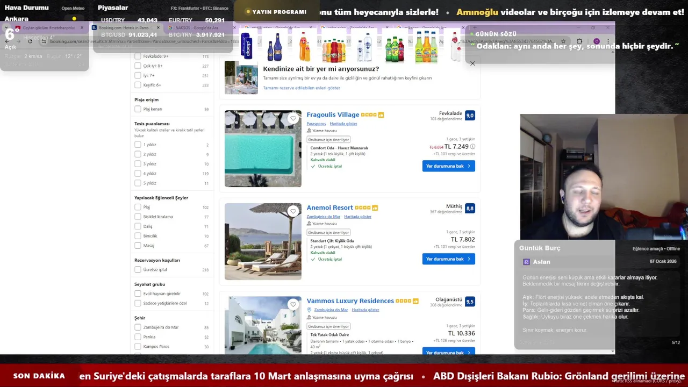Click the four-star rating of Fragoulis Village
The image size is (688, 387).
[x=369, y=115]
